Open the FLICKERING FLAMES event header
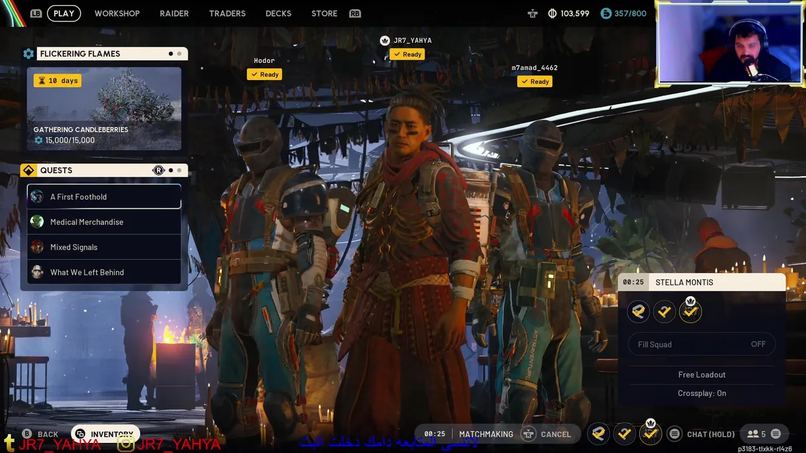Screen dimensions: 806x453 pos(112,54)
